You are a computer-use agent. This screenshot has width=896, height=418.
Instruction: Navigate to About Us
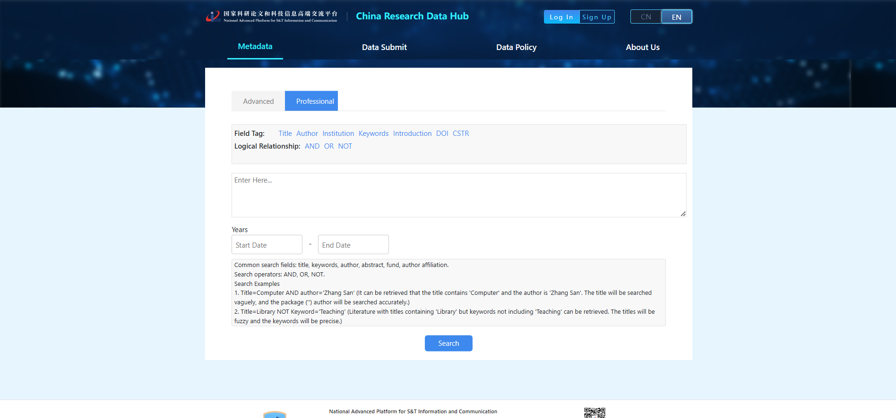pos(642,47)
